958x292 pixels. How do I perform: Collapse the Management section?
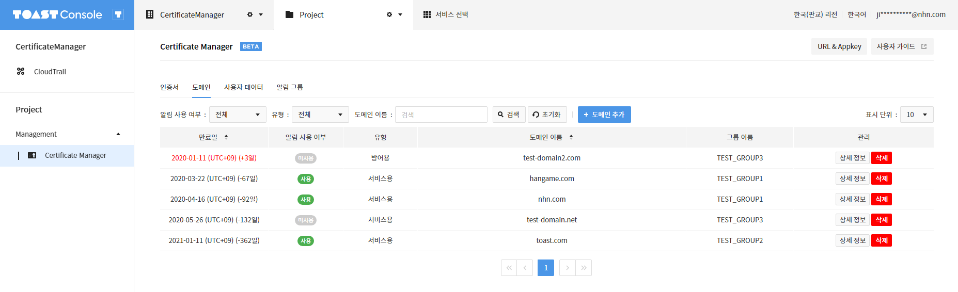click(x=118, y=134)
